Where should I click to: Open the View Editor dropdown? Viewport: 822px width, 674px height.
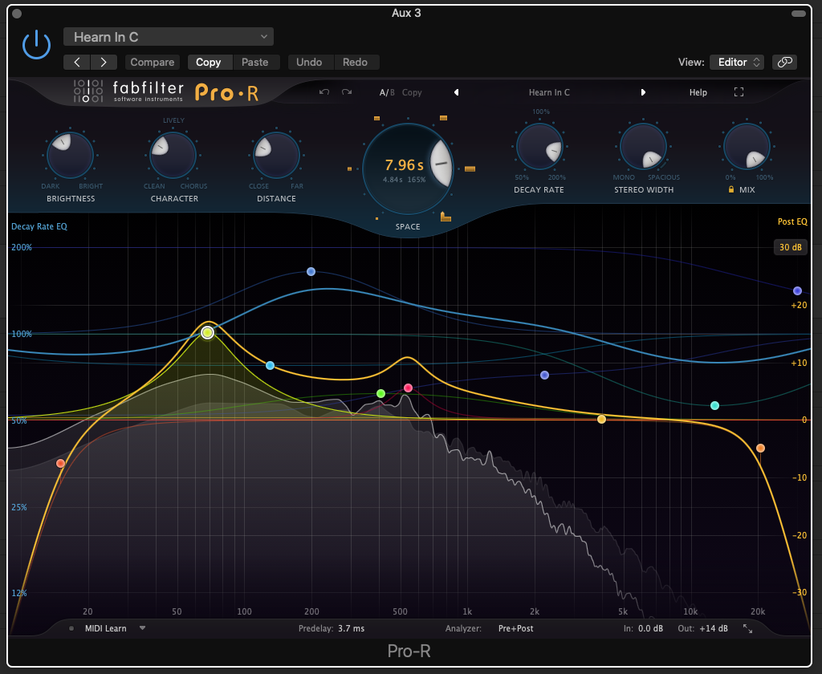[739, 62]
